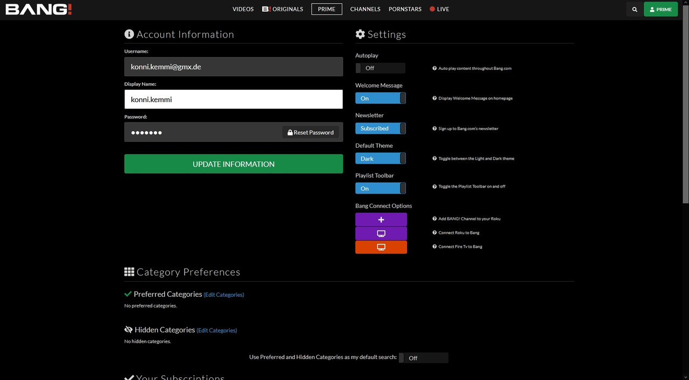Click purple Connect Roku monitor button
The height and width of the screenshot is (380, 689).
(381, 233)
